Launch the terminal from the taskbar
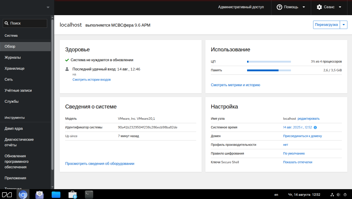The width and height of the screenshot is (352, 199). pos(89,194)
